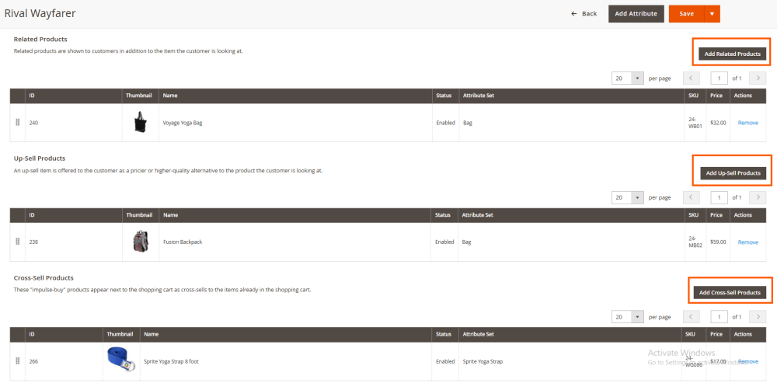Click the Back arrow link
The height and width of the screenshot is (383, 777).
click(584, 14)
